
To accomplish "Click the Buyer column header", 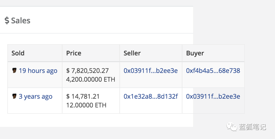I will pos(195,53).
